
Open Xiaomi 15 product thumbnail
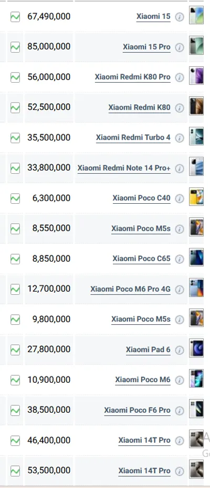tap(196, 15)
